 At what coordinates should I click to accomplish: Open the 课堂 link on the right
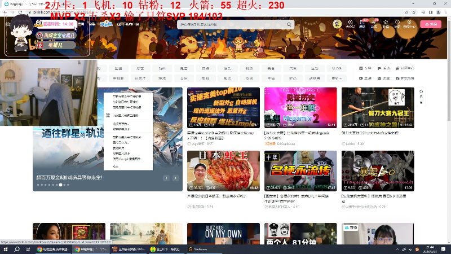383,78
